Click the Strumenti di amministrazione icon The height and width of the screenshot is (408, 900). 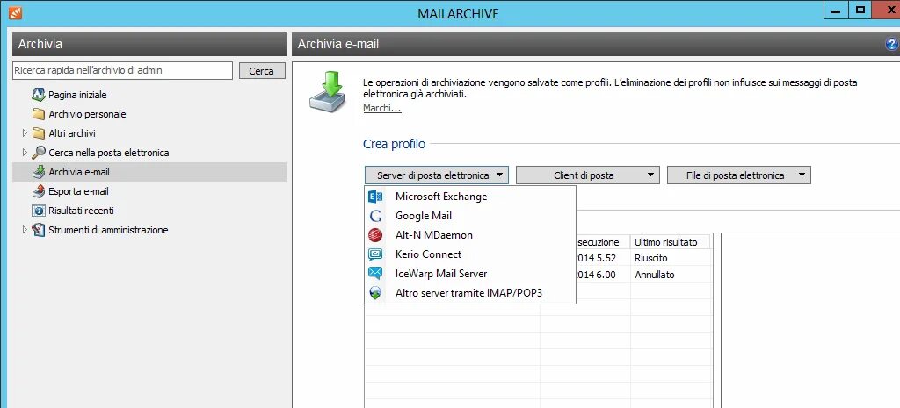[39, 230]
